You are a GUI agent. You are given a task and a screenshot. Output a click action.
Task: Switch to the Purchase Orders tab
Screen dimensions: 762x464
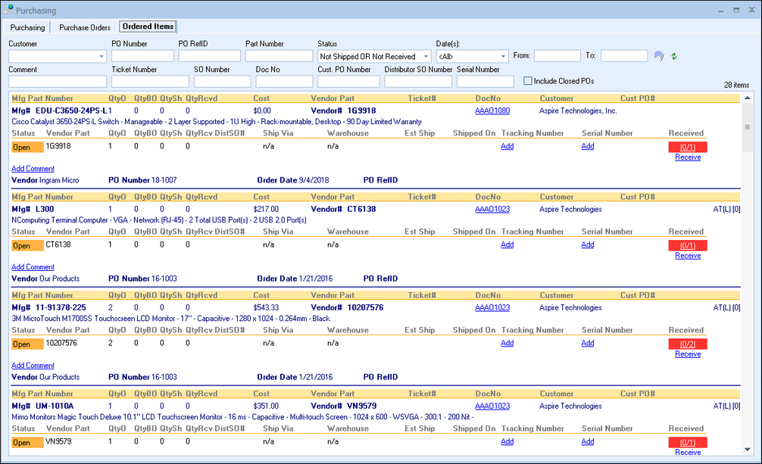[85, 27]
